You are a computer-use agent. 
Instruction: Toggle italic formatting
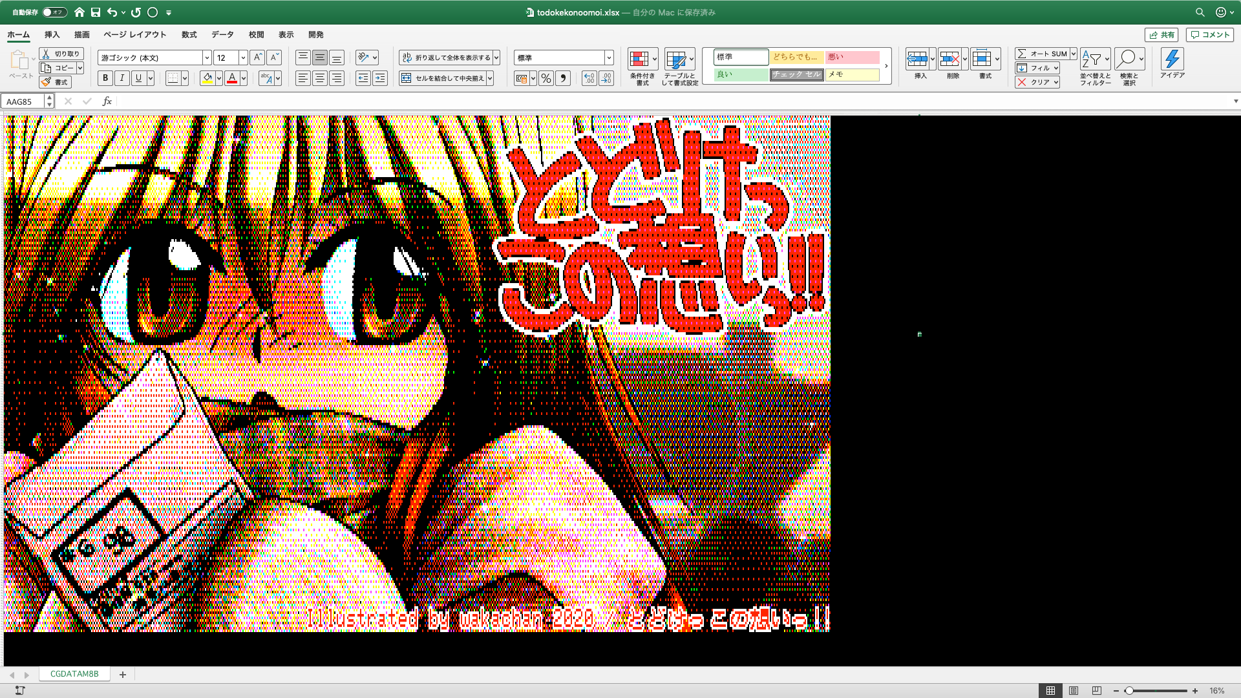[122, 78]
